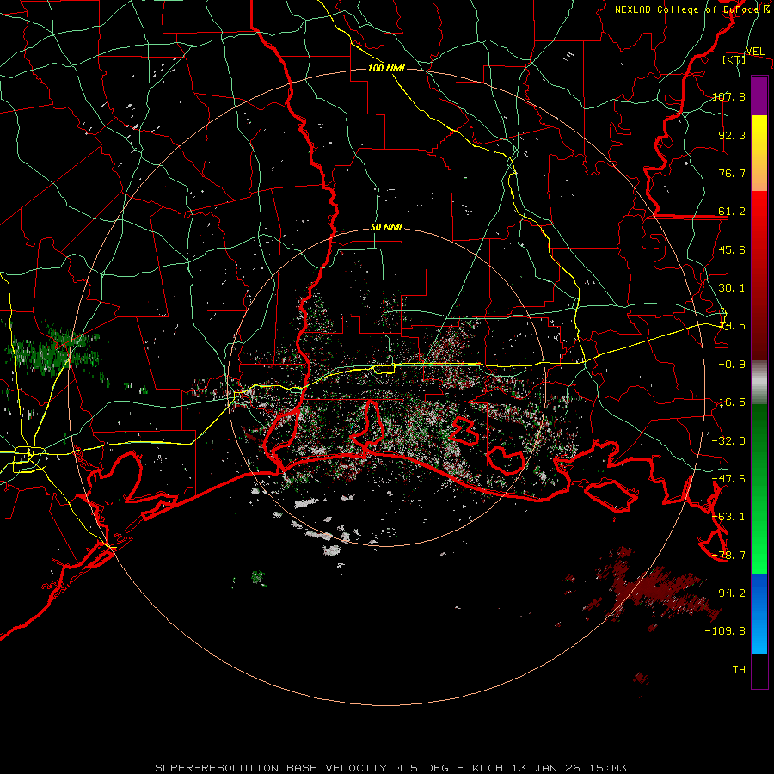
Task: Click the 107.8 velocity scale value
Action: (728, 96)
